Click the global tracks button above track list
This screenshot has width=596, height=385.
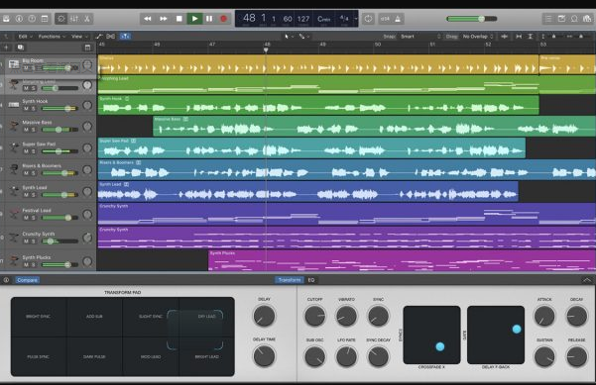pyautogui.click(x=87, y=48)
